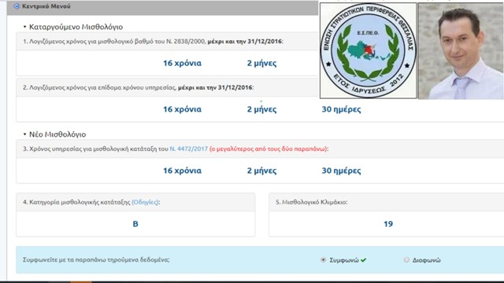Click the green checkmark next to Συμφωνώ
Viewport: 504px width, 283px height.
(363, 260)
